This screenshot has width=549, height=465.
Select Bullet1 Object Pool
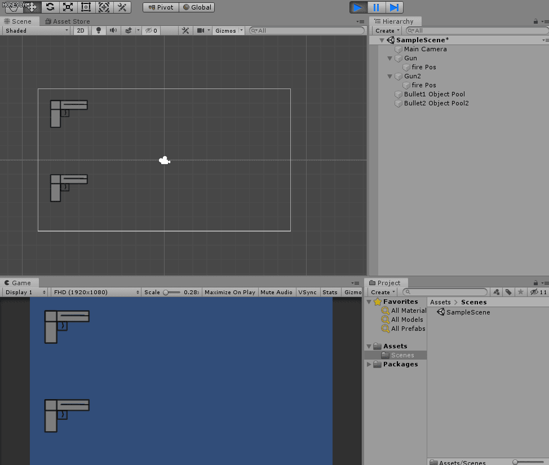[434, 94]
